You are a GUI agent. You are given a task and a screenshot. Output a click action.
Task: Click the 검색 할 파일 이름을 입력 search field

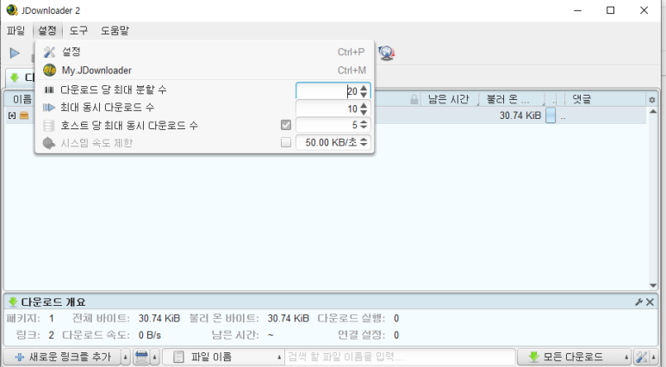pyautogui.click(x=400, y=357)
